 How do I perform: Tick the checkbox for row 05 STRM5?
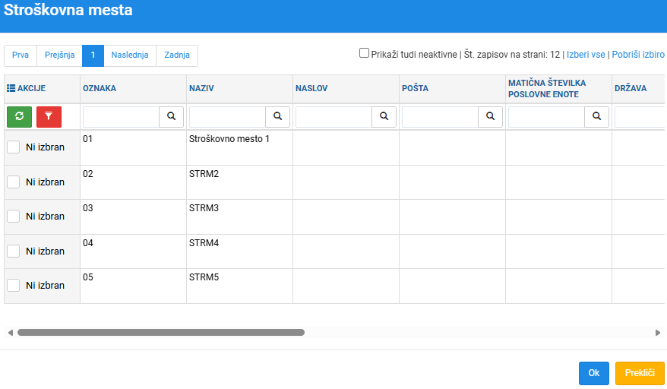[13, 285]
